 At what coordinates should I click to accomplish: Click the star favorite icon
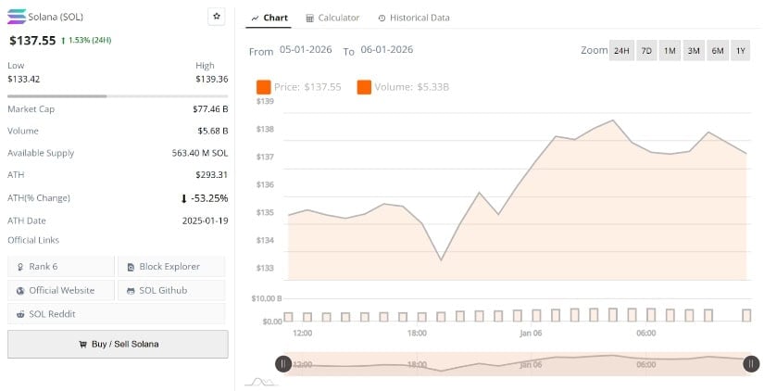(x=217, y=17)
